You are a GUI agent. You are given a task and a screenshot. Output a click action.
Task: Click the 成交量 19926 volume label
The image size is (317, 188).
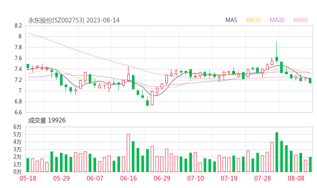pyautogui.click(x=47, y=120)
